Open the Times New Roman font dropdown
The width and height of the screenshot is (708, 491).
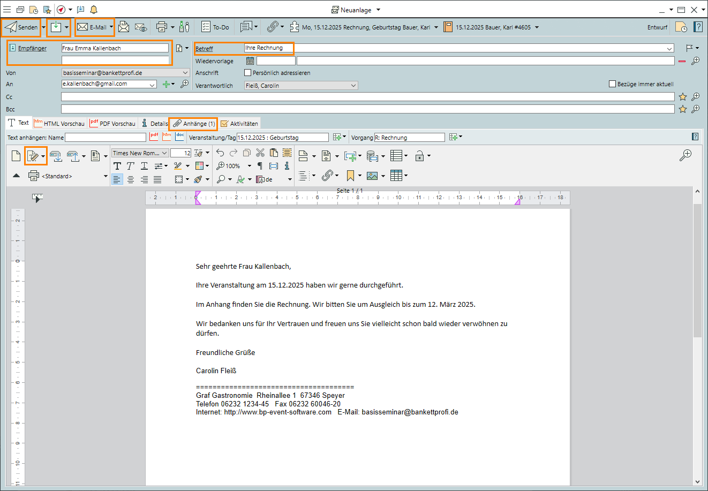pyautogui.click(x=164, y=153)
